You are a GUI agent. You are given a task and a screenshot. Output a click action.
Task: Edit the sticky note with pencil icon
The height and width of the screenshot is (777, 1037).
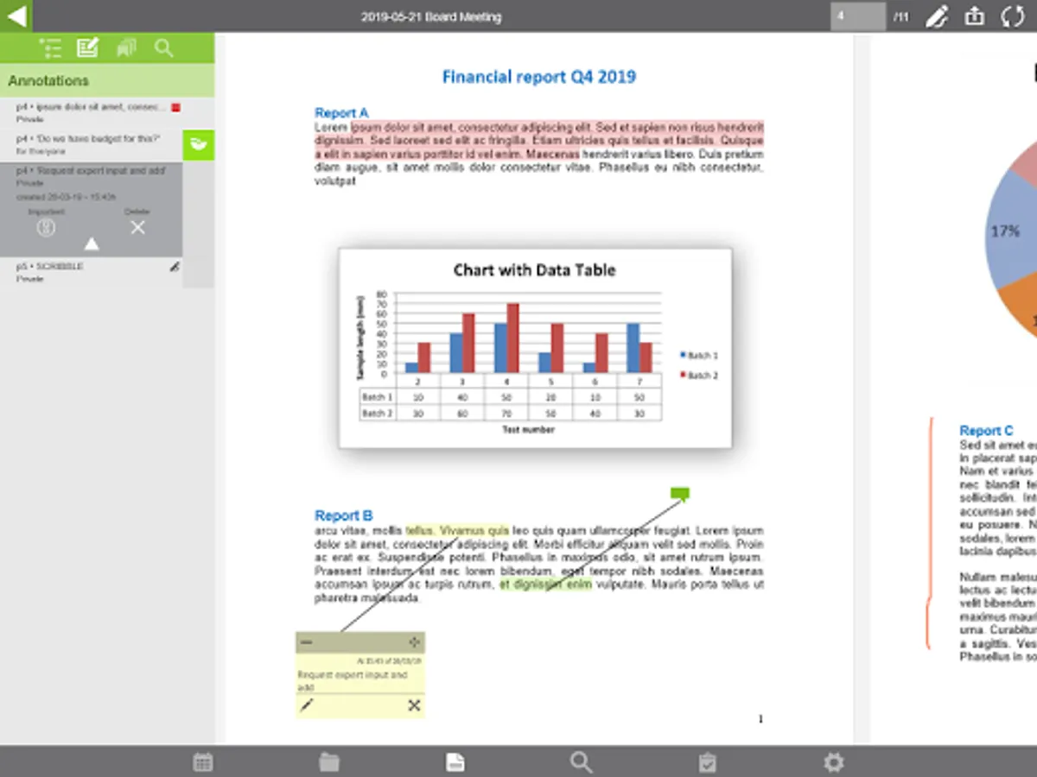pos(307,706)
